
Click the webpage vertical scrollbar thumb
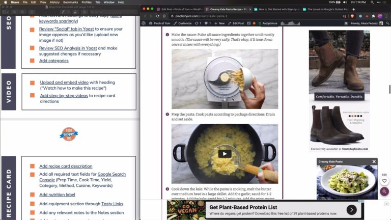(x=389, y=89)
